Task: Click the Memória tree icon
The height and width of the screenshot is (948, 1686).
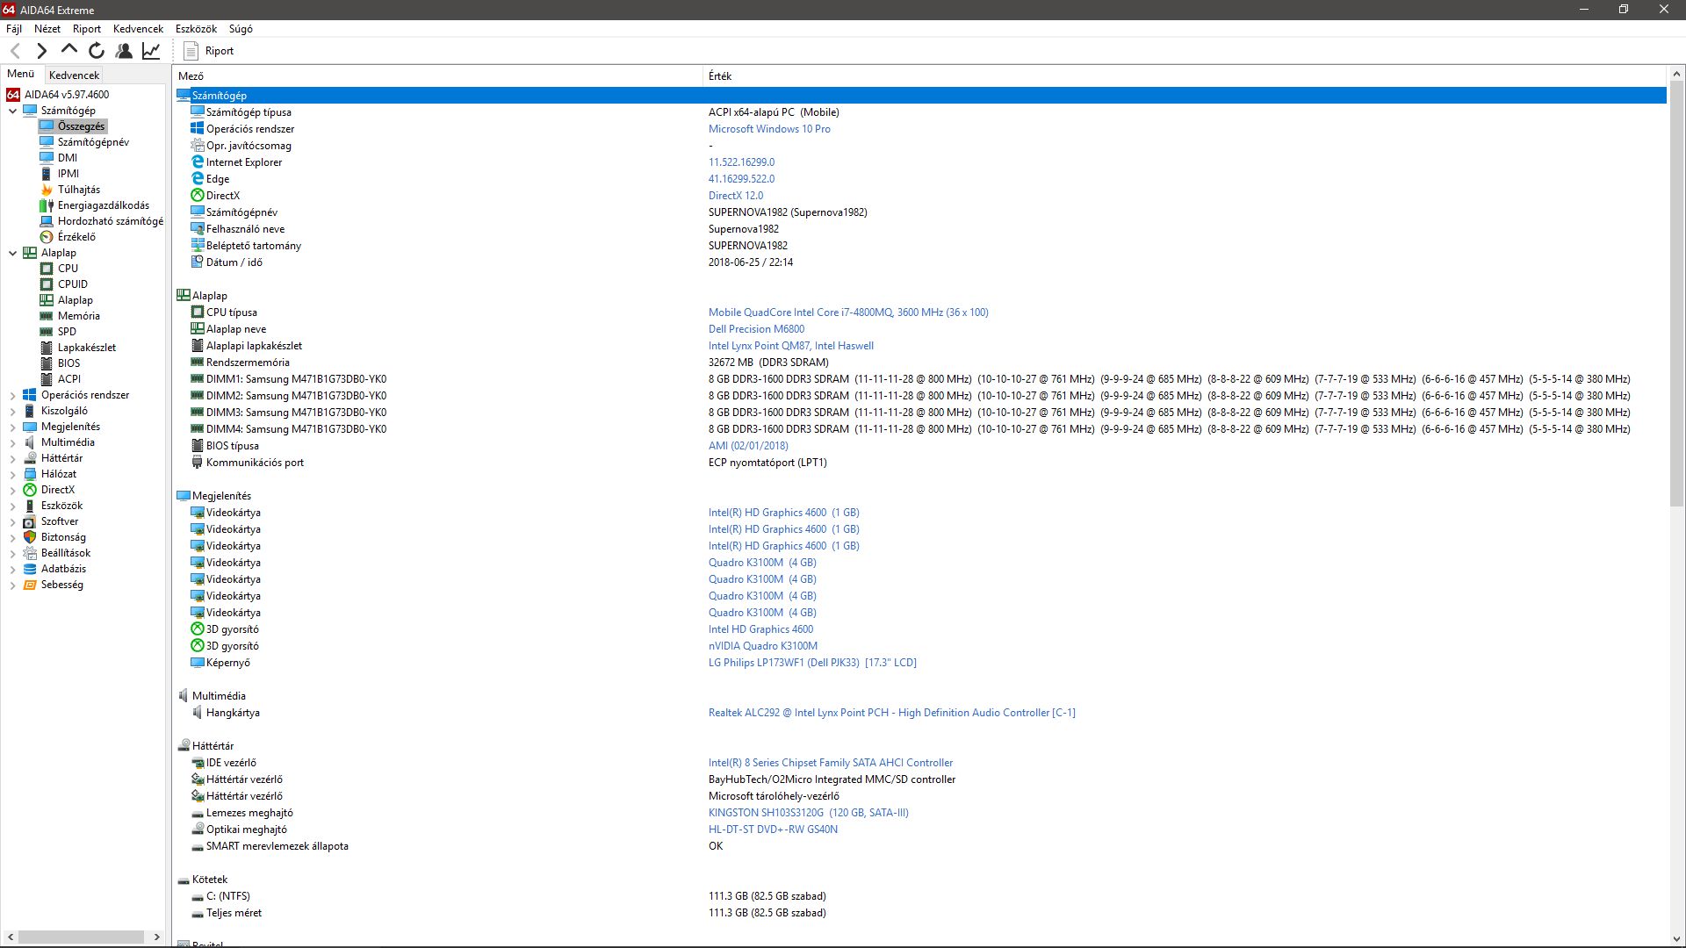Action: [x=47, y=316]
